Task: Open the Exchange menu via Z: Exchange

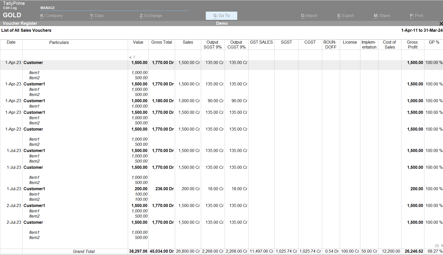Action: click(151, 15)
